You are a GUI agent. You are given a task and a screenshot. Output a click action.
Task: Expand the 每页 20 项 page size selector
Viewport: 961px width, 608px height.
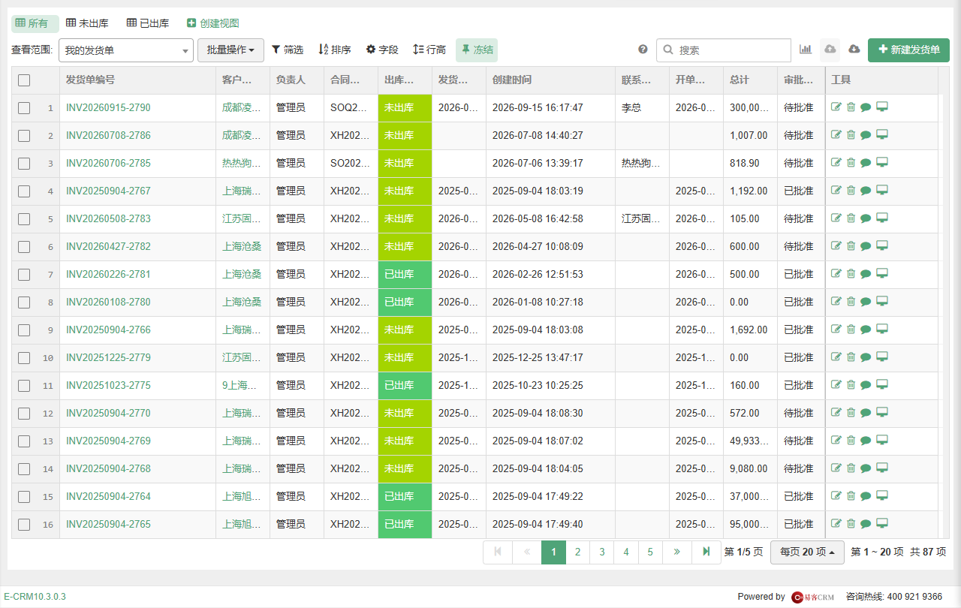point(807,552)
